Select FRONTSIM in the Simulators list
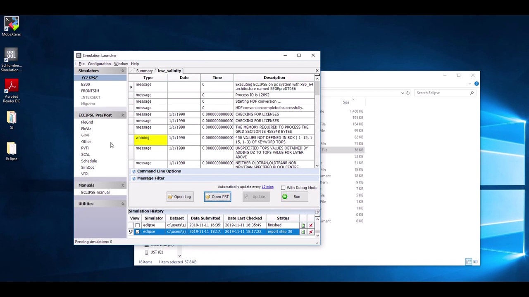 coord(90,91)
